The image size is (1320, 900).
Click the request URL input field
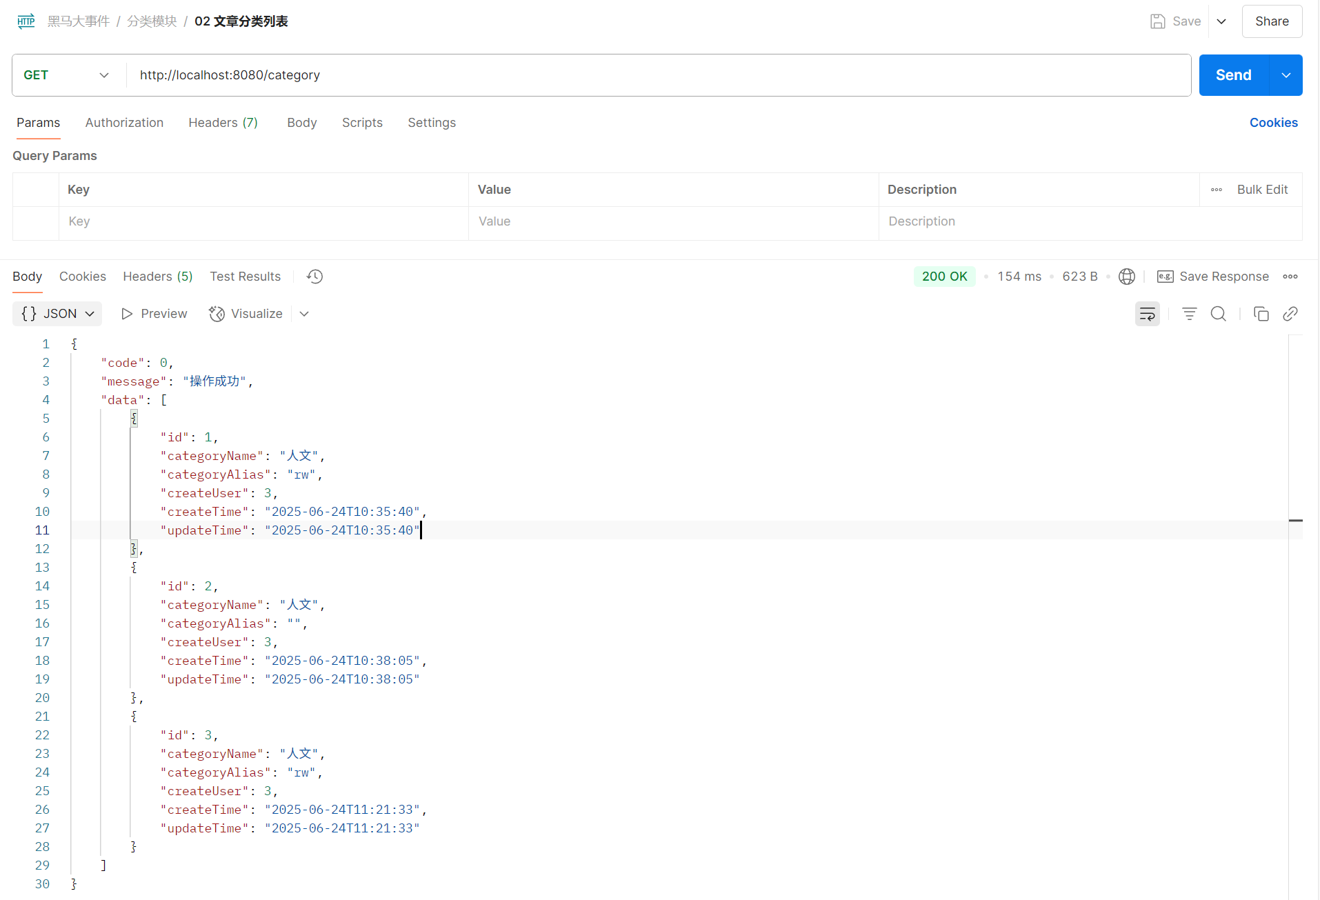click(655, 75)
